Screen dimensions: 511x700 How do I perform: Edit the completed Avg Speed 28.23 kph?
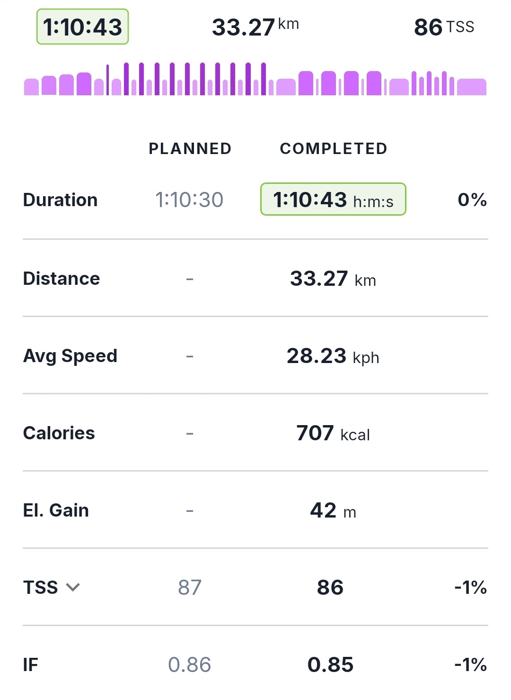pyautogui.click(x=333, y=356)
